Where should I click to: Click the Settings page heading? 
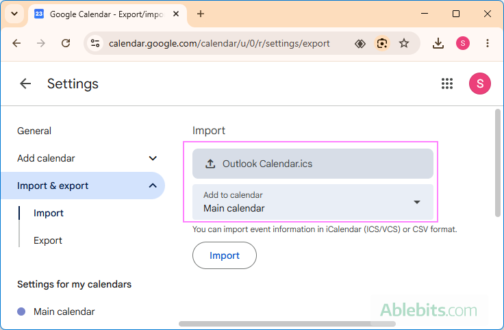point(73,84)
